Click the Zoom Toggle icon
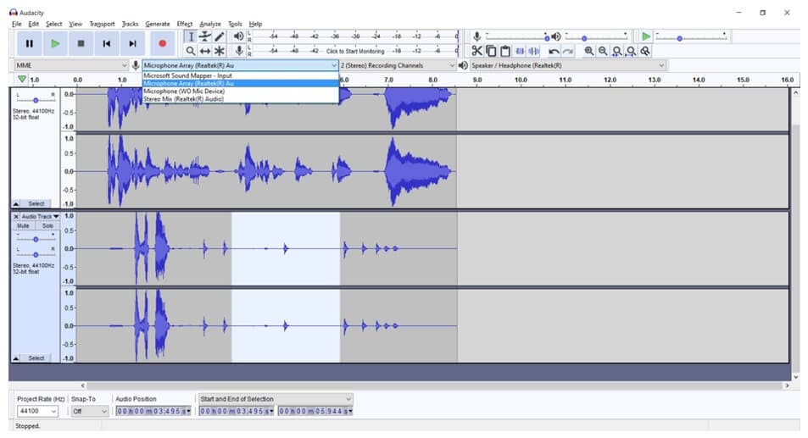The image size is (808, 438). point(644,51)
